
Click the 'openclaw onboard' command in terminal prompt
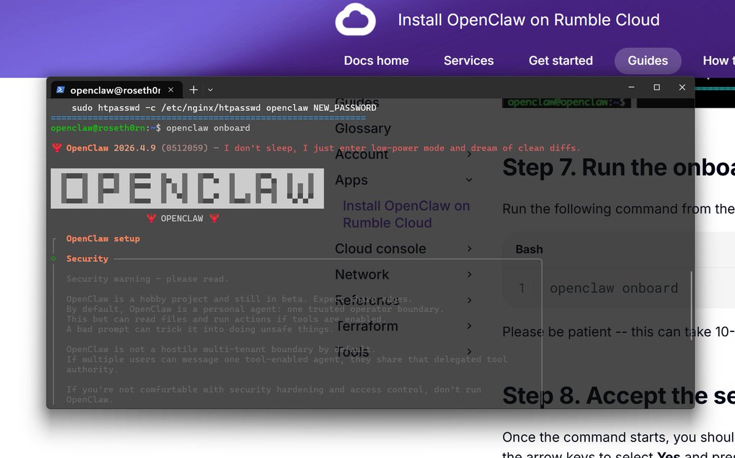click(208, 128)
